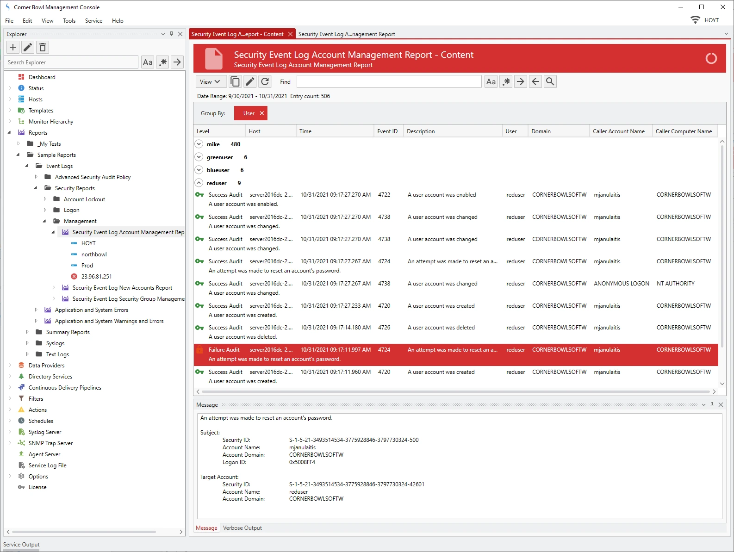This screenshot has height=552, width=734.
Task: Click the delete trash icon in Explorer
Action: [43, 47]
